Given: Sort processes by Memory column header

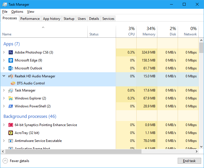Looking at the screenshot, I should click(x=147, y=32).
